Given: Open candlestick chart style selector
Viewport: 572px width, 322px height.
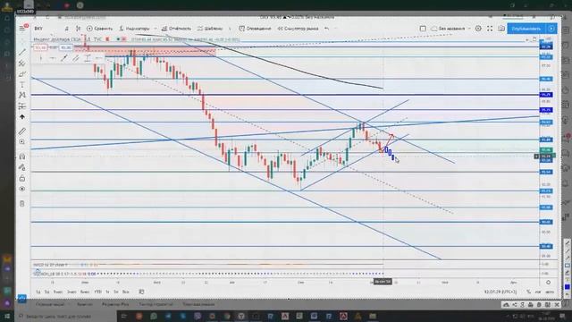Looking at the screenshot, I should pos(78,29).
